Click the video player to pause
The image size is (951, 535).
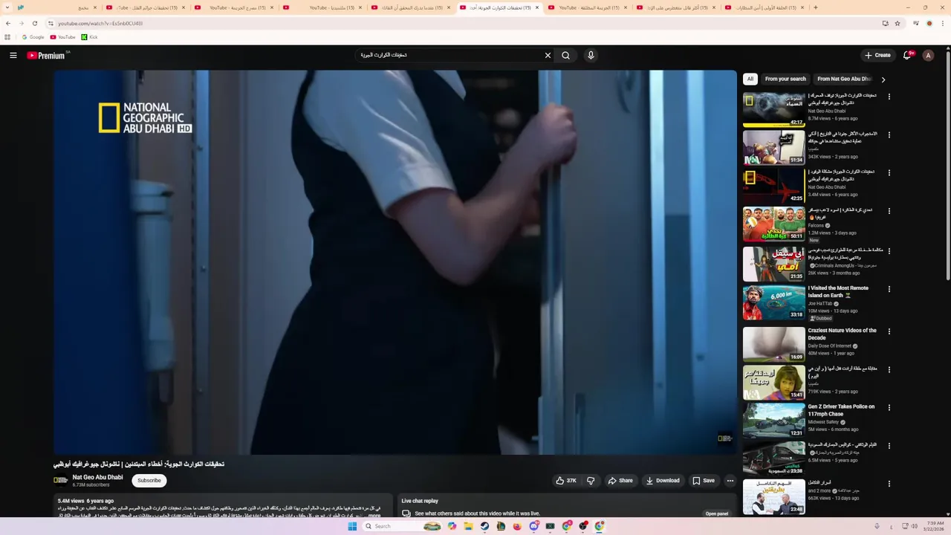(x=395, y=262)
